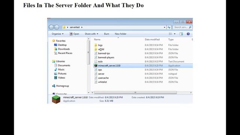Click the search magnifier icon
The width and height of the screenshot is (240, 135).
[x=190, y=27]
